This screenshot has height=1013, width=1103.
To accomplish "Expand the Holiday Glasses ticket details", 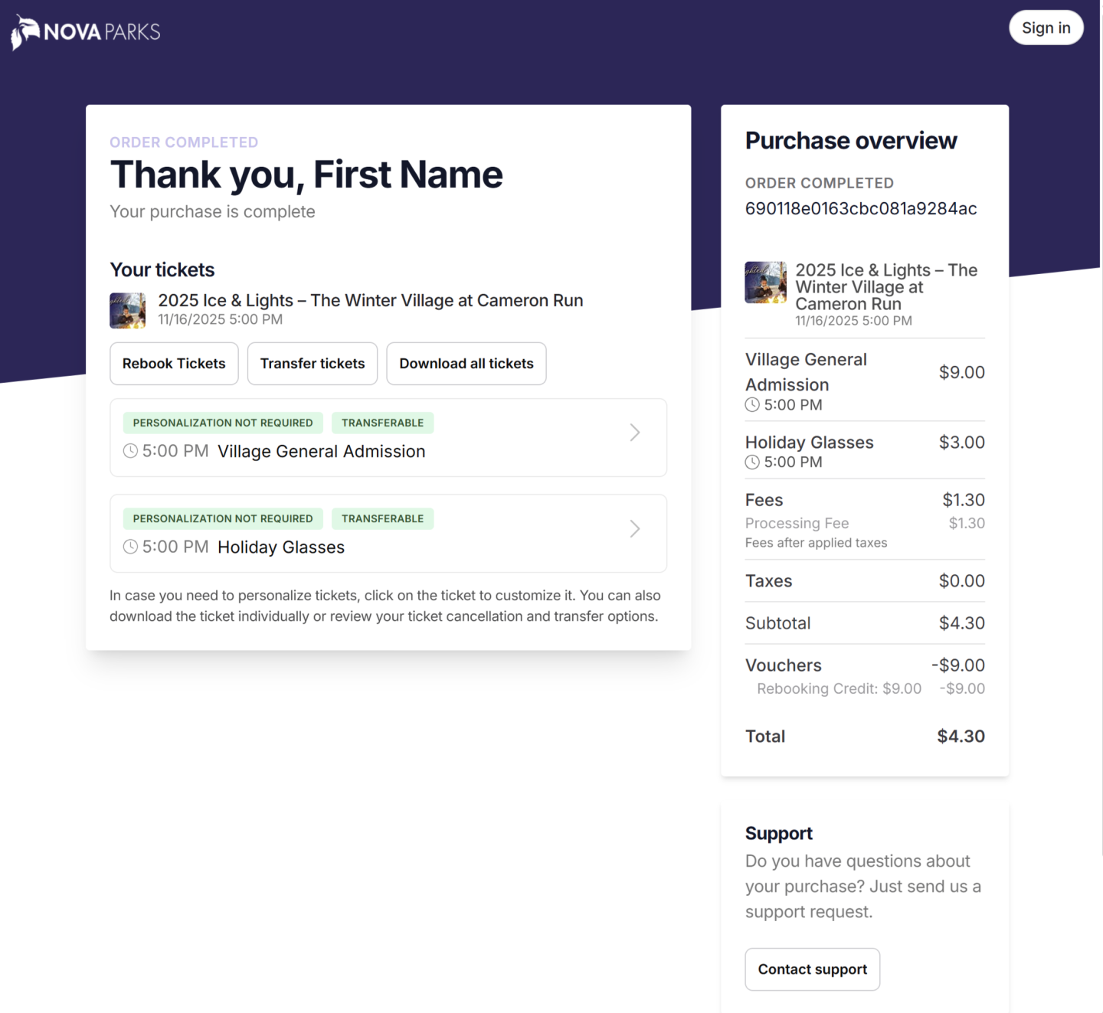I will 634,528.
